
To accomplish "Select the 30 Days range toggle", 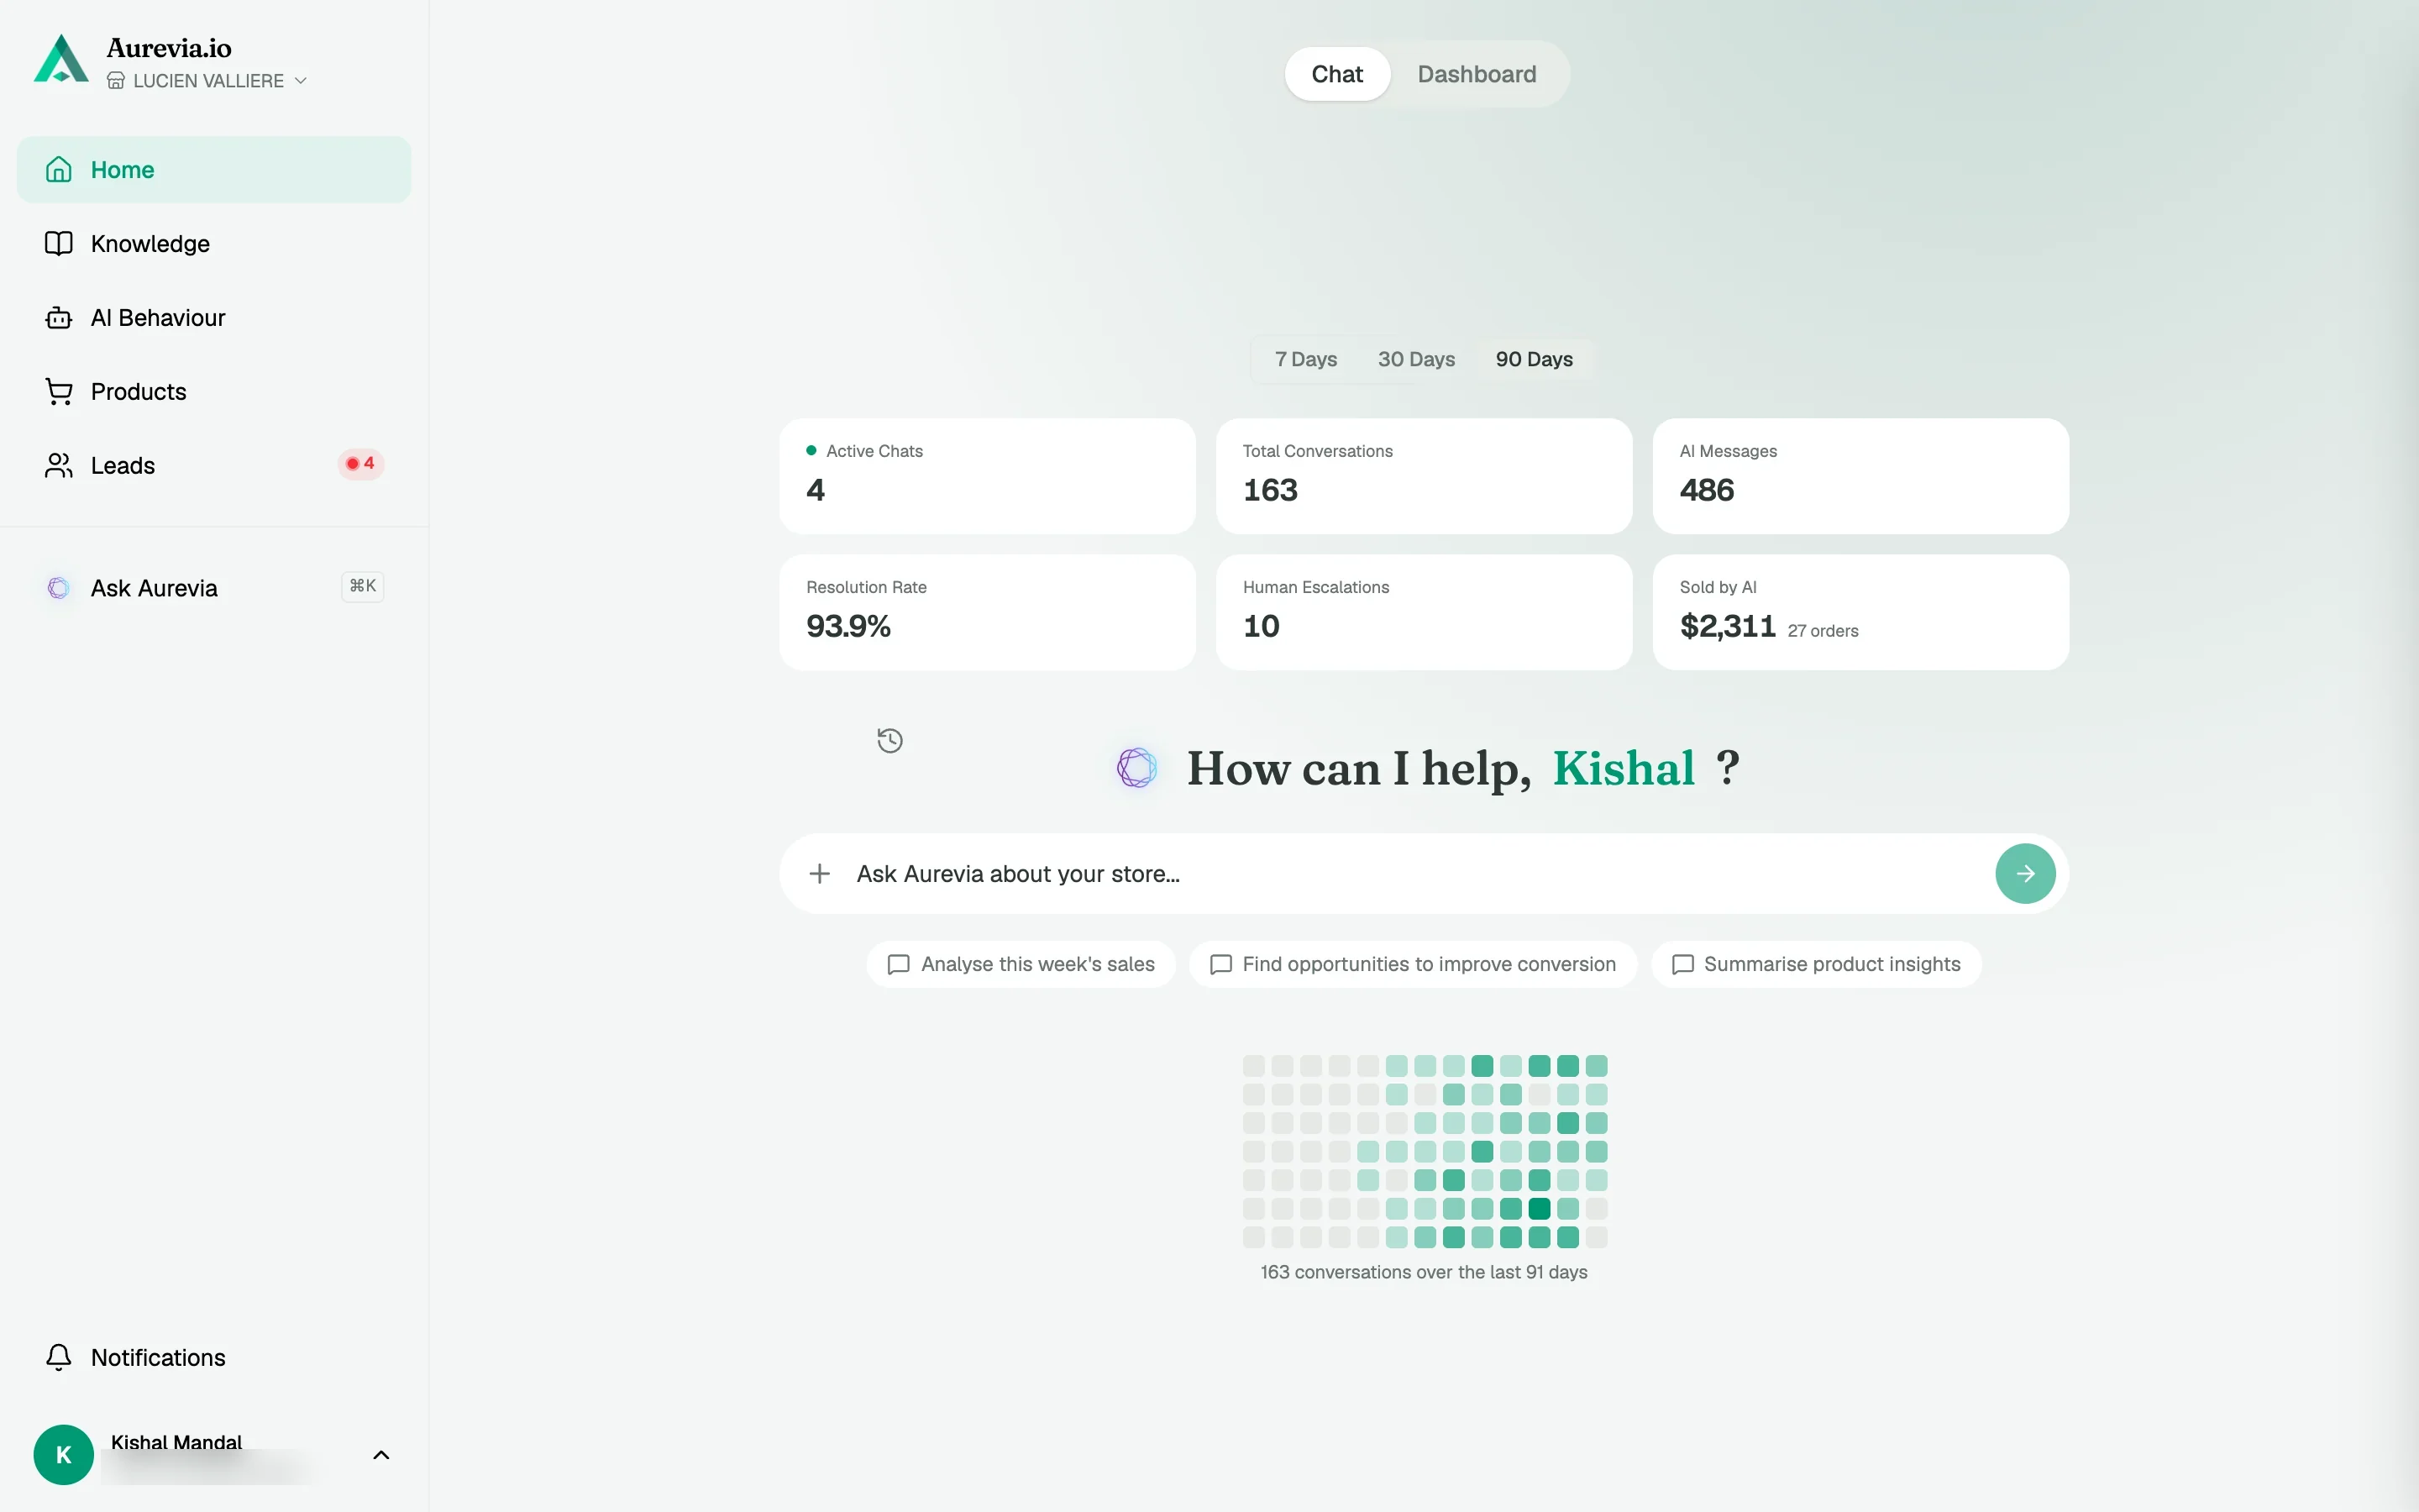I will pyautogui.click(x=1416, y=359).
